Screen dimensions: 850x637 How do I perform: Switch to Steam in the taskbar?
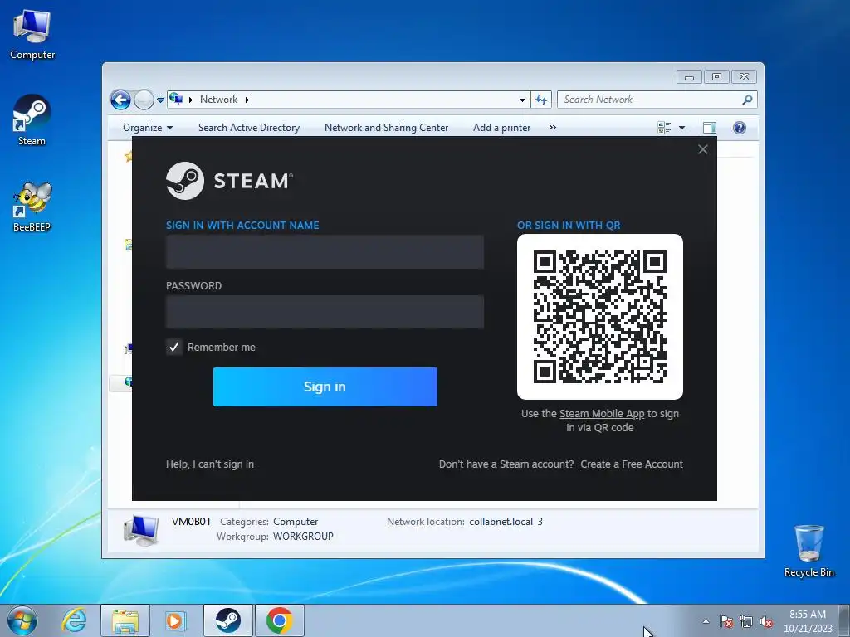(227, 620)
